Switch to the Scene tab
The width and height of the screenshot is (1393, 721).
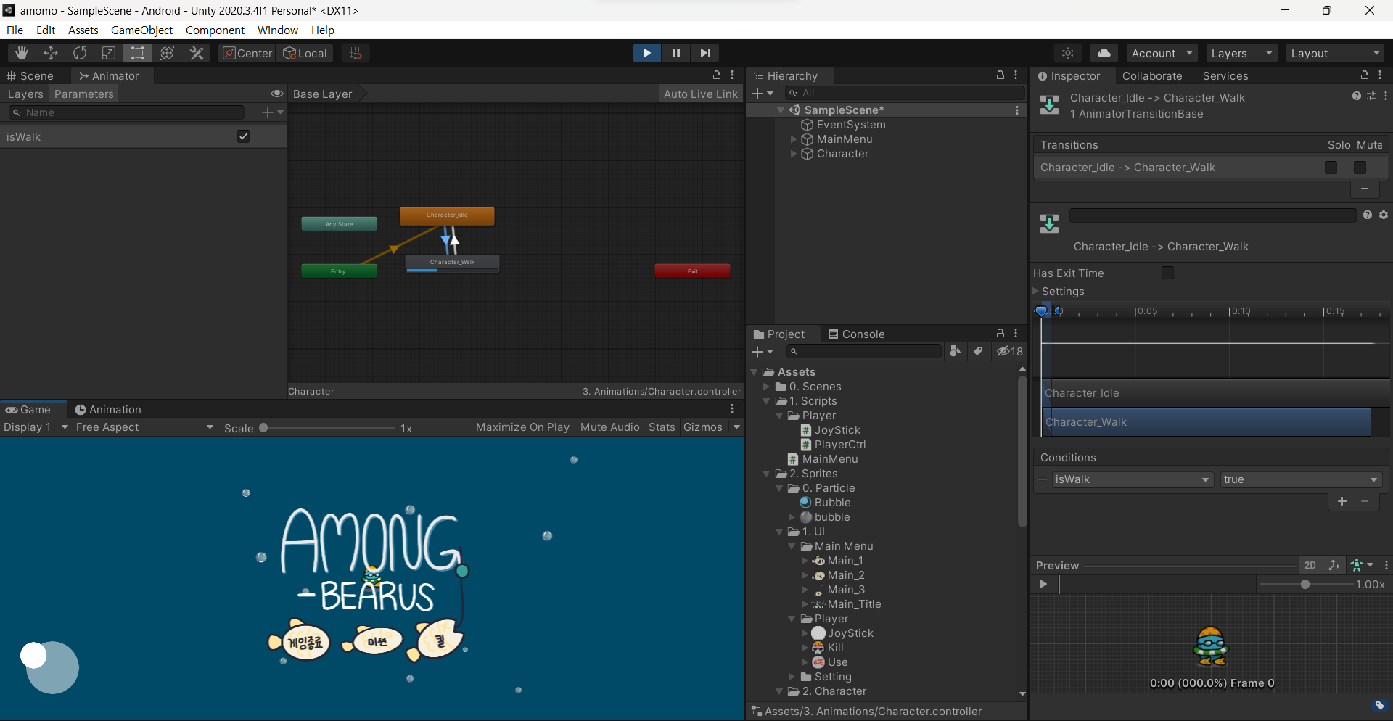click(30, 75)
